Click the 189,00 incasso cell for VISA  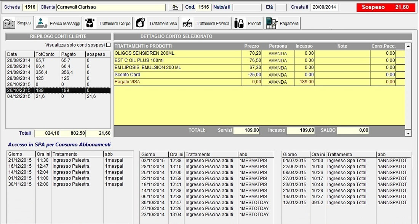304,82
